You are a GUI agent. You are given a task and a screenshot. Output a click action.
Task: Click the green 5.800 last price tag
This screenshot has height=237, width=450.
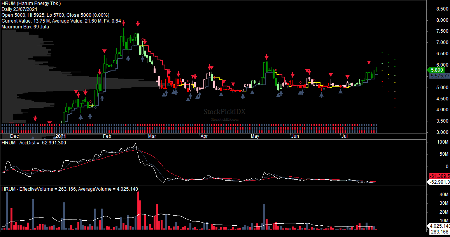click(436, 70)
